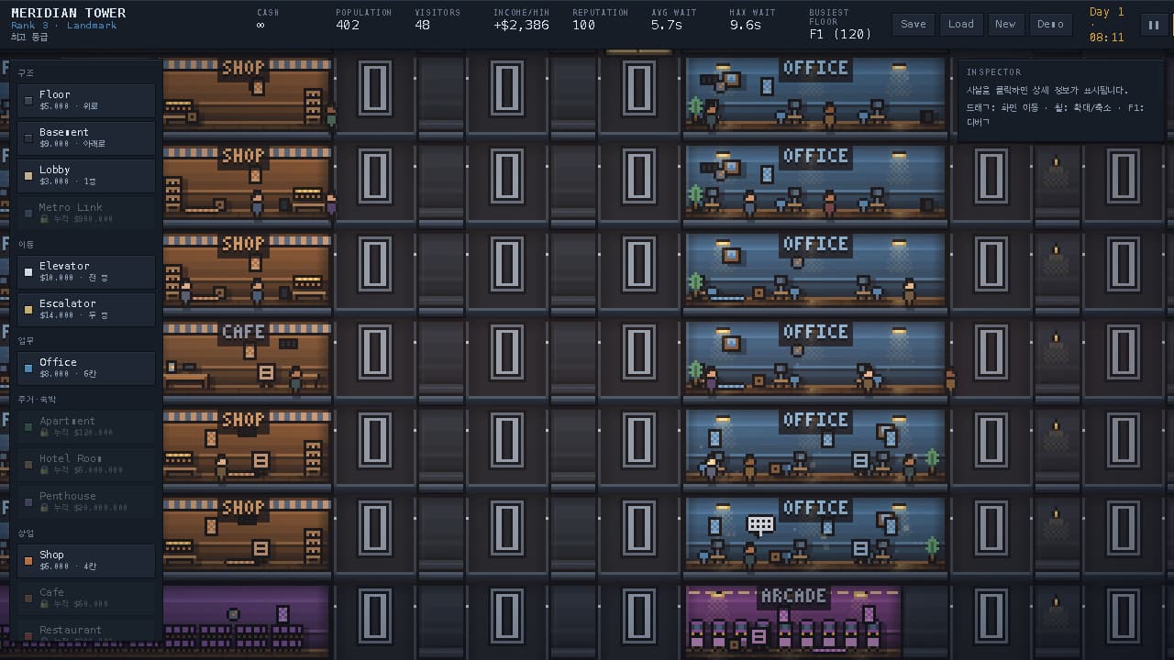The width and height of the screenshot is (1174, 660).
Task: Click the MERIDIAN TOWER title
Action: point(69,13)
